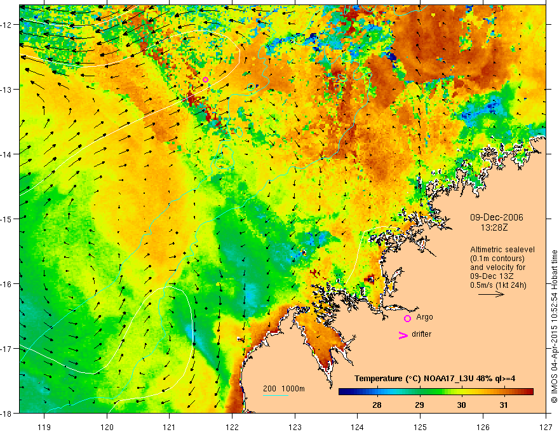Click longitude label 121 on the bottom axis

[x=169, y=427]
